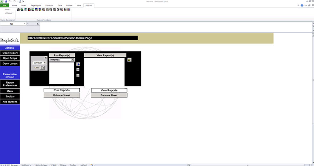Image resolution: width=314 pixels, height=166 pixels.
Task: Switch to the Data ribbon tab
Action: click(60, 5)
